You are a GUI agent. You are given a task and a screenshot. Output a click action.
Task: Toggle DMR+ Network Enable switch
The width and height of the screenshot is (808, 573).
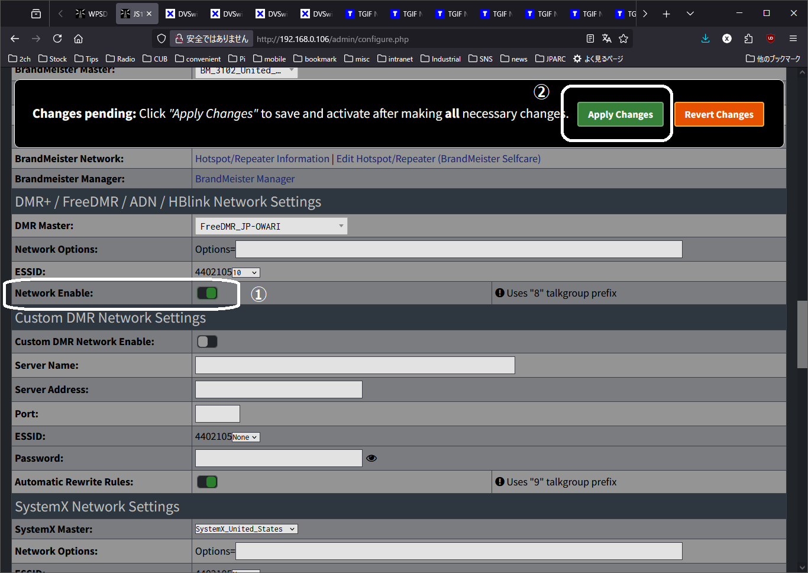[207, 293]
